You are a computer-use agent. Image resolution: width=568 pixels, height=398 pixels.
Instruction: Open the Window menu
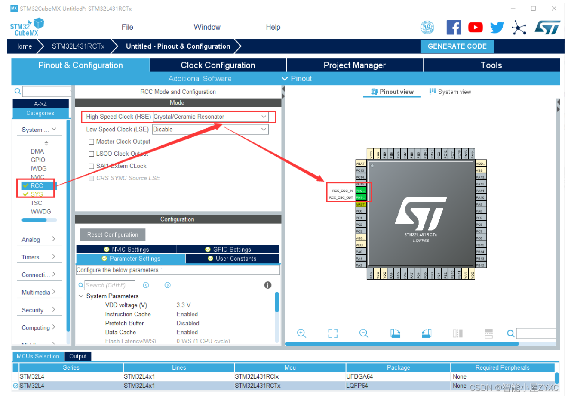(207, 27)
